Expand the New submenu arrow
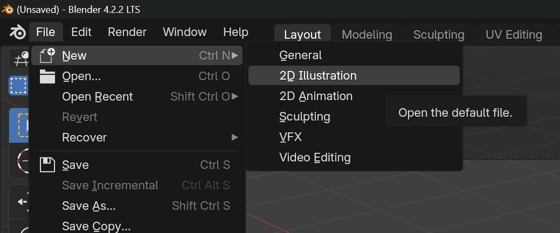Viewport: 560px width, 233px height. pyautogui.click(x=234, y=55)
